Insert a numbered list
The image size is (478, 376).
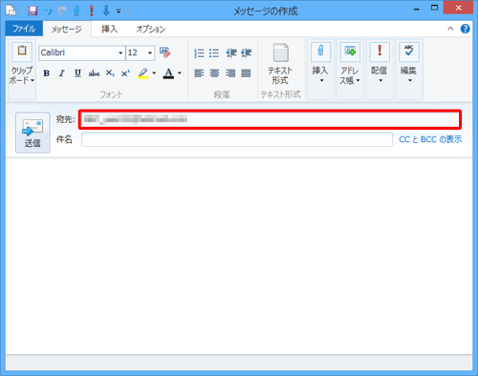199,53
